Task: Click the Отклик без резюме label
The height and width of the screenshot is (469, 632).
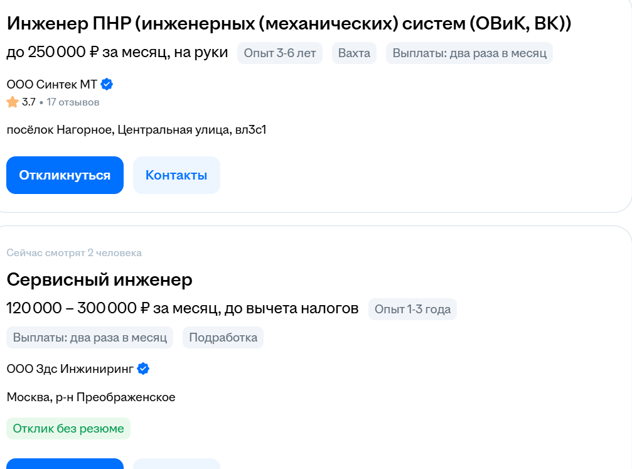Action: click(68, 429)
